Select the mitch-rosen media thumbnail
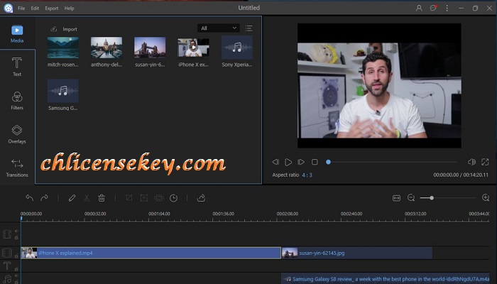Viewport: 497px width, 284px height. pyautogui.click(x=62, y=48)
